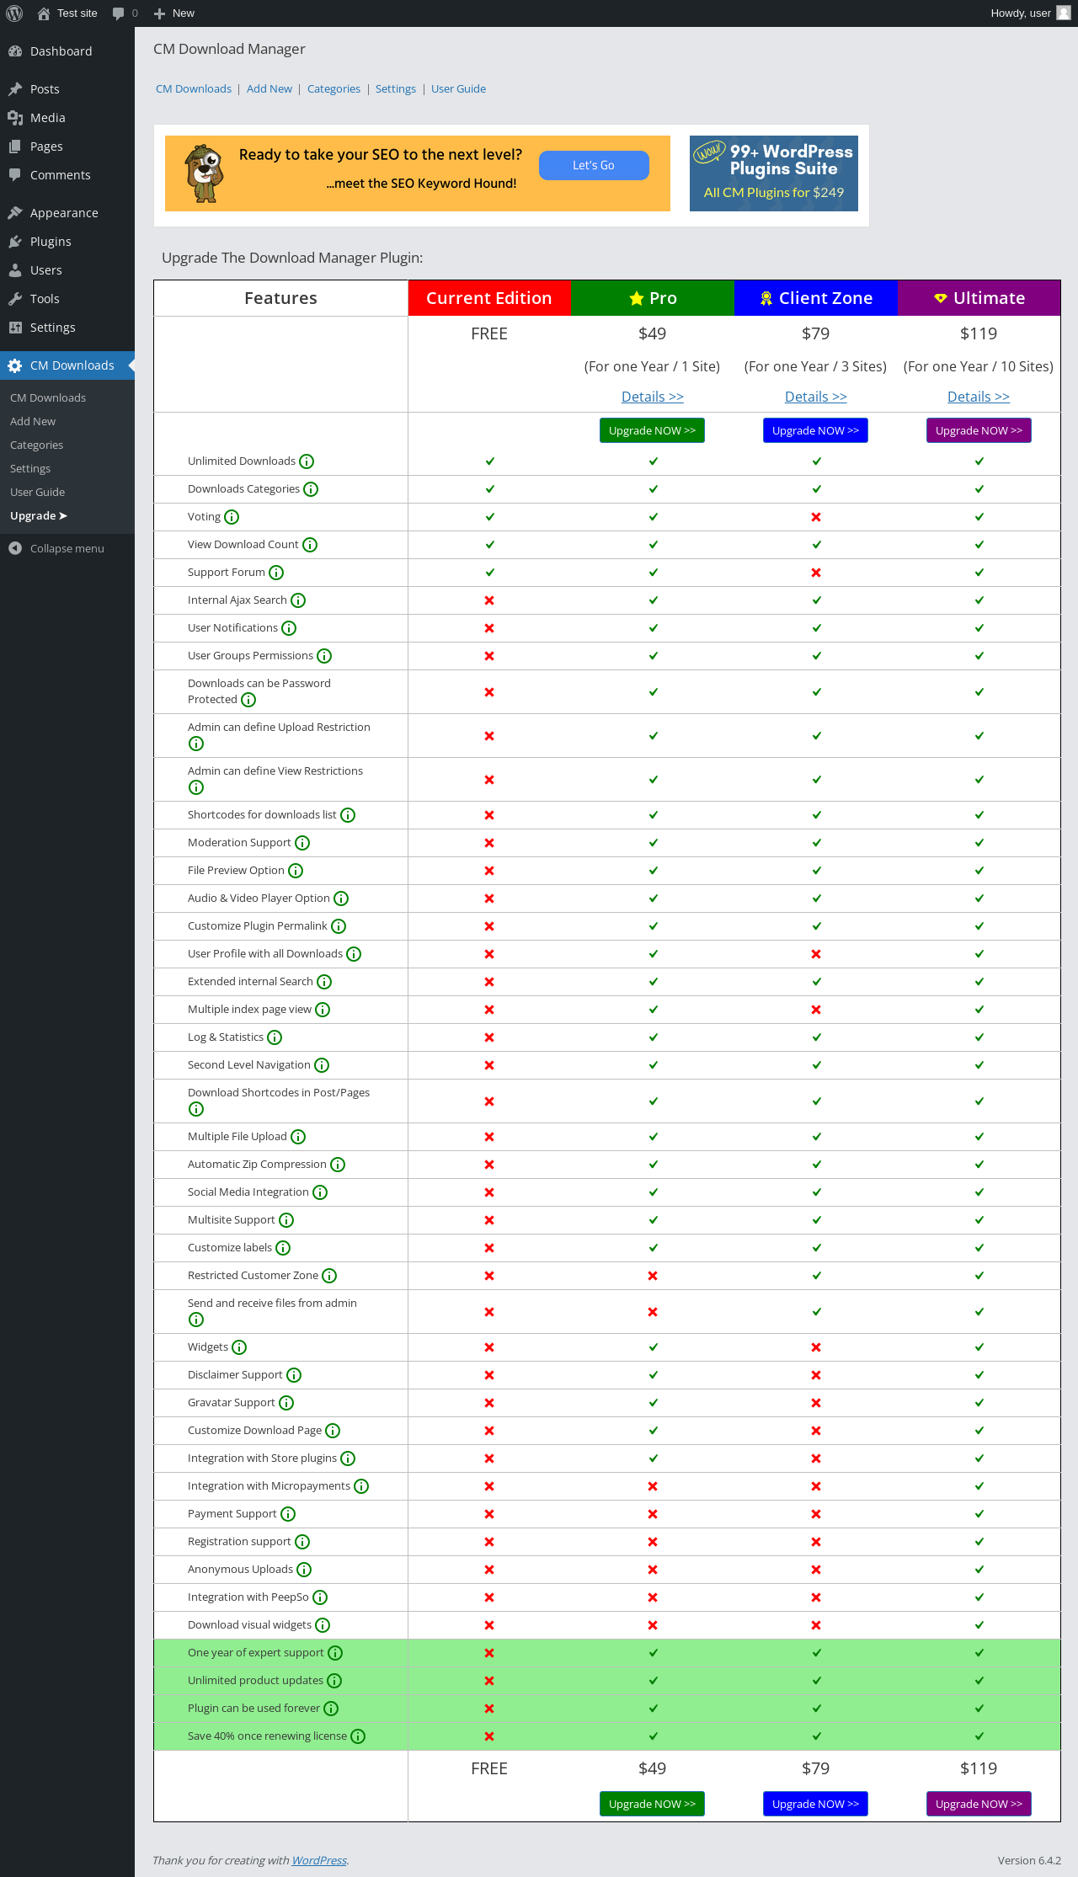Show info for Downloads Categories feature
1078x1877 pixels.
tap(311, 489)
